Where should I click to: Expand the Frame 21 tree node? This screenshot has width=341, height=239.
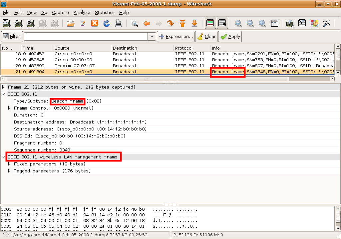(3, 87)
